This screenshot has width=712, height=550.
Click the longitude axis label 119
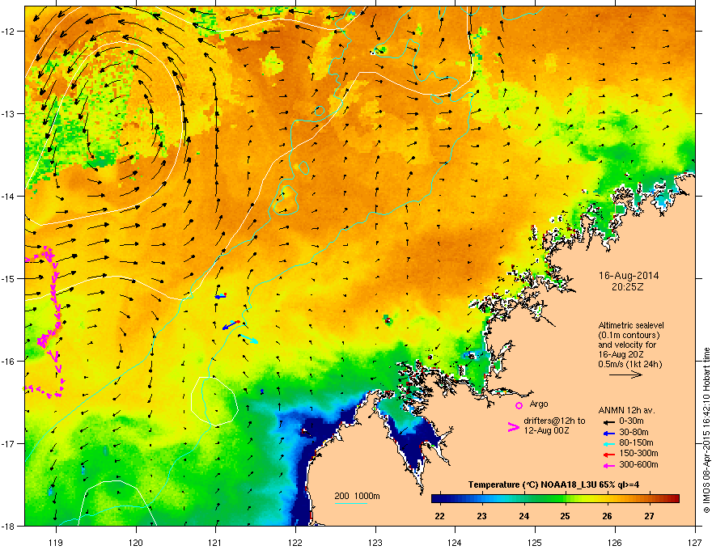pyautogui.click(x=56, y=543)
